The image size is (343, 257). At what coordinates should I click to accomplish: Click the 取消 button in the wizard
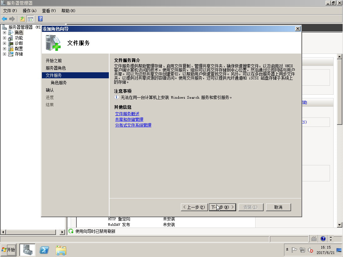(x=278, y=207)
